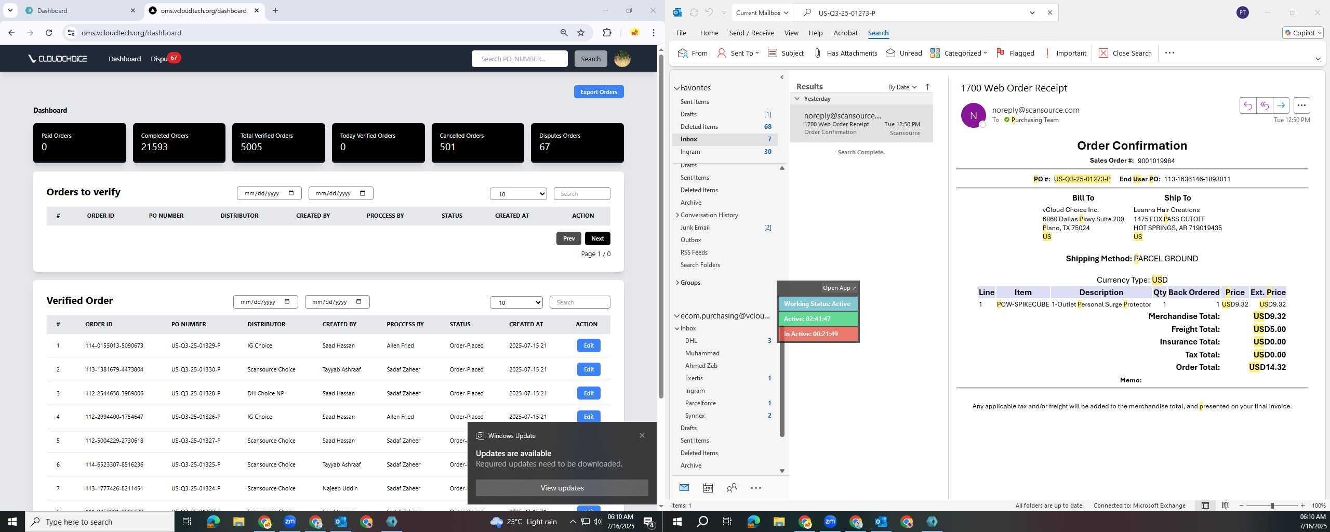Screen dimensions: 1330x532
Task: Collapse the Favorites folder group
Action: (x=677, y=88)
